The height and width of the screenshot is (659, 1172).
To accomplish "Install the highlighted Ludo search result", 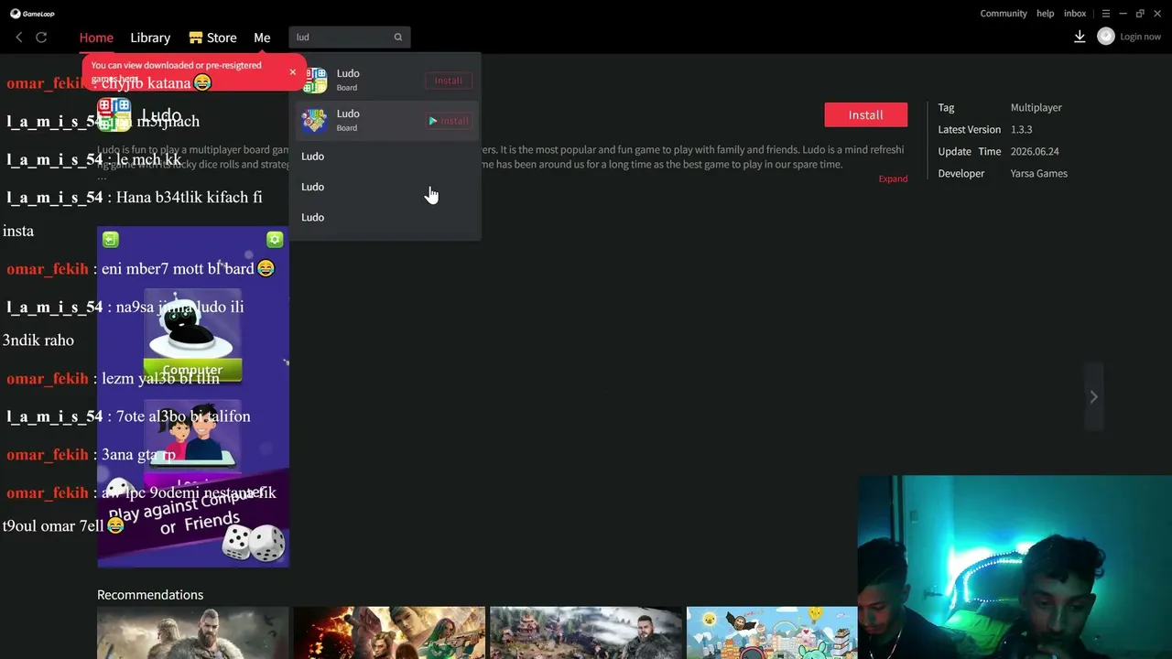I will [x=449, y=121].
